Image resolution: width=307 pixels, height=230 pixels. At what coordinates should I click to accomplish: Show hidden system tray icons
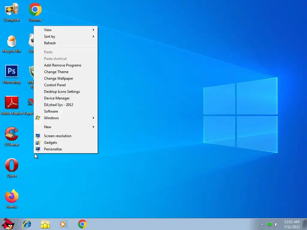pyautogui.click(x=262, y=224)
